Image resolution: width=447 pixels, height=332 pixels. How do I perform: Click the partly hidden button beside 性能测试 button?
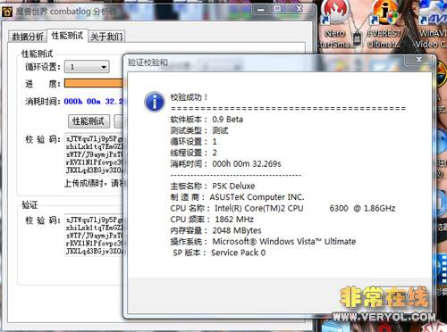[x=119, y=121]
